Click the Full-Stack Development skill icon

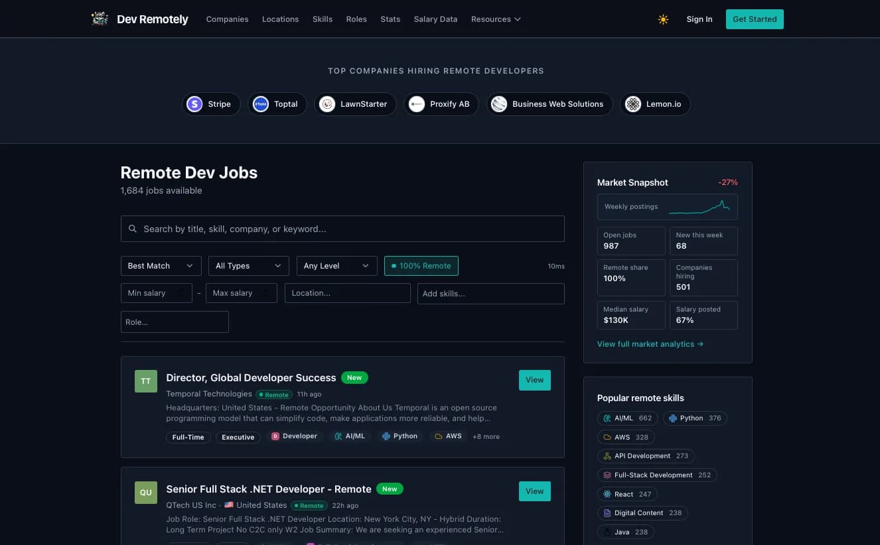tap(607, 475)
